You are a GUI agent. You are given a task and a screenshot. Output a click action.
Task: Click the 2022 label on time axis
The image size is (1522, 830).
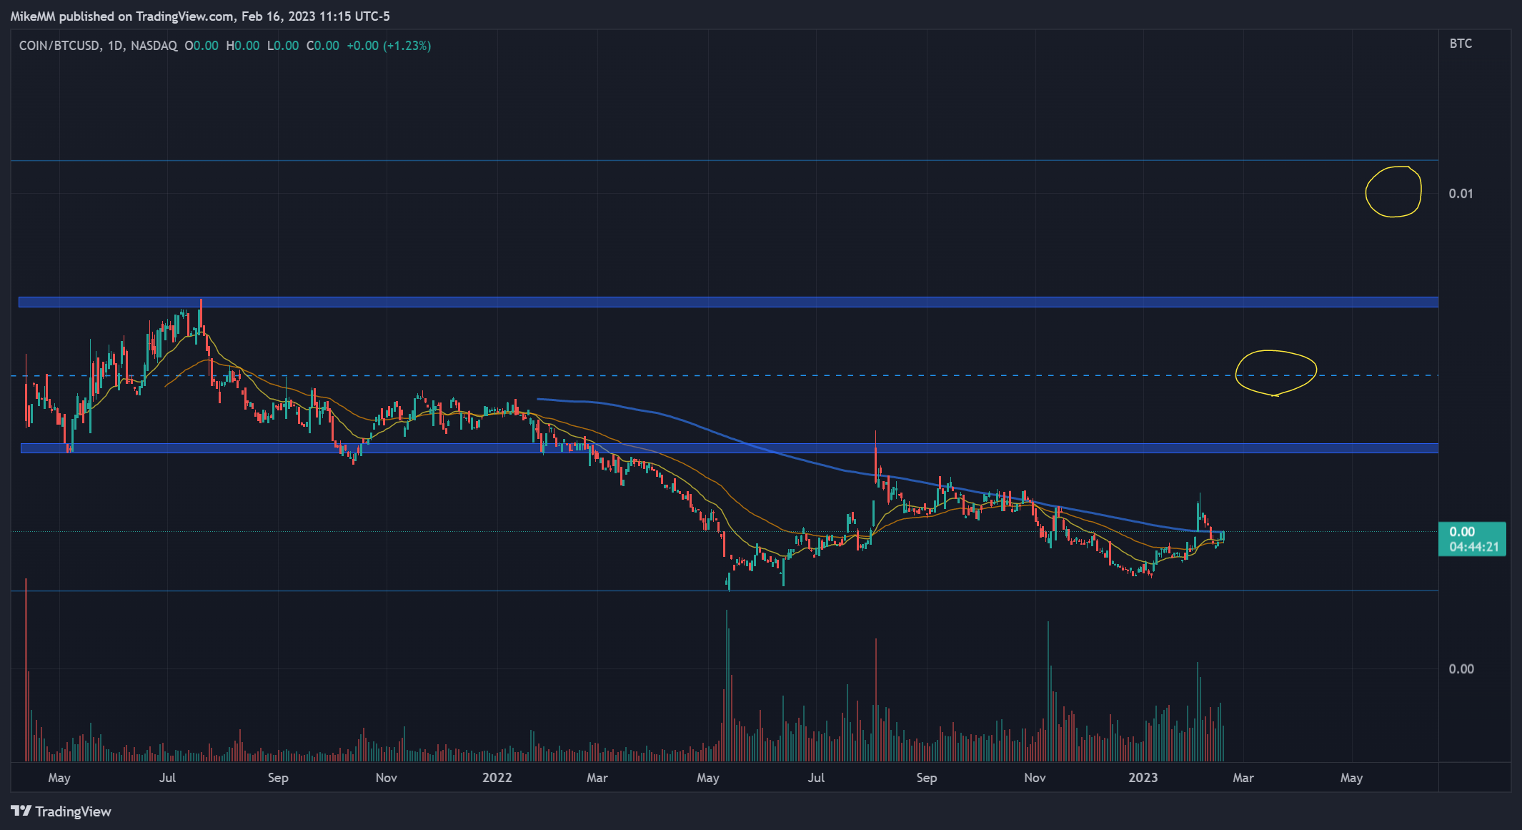497,778
